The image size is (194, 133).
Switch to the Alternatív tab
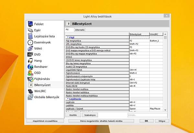(80, 30)
